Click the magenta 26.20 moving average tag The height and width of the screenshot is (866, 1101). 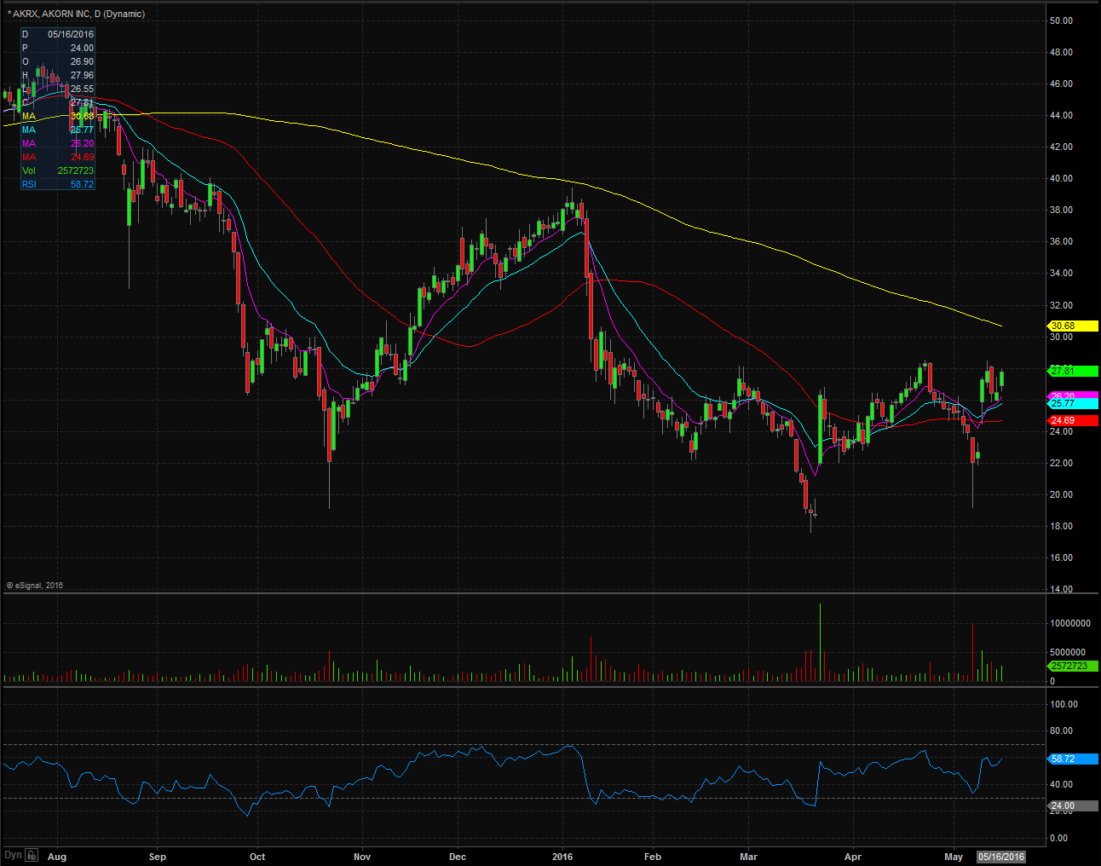(1073, 396)
